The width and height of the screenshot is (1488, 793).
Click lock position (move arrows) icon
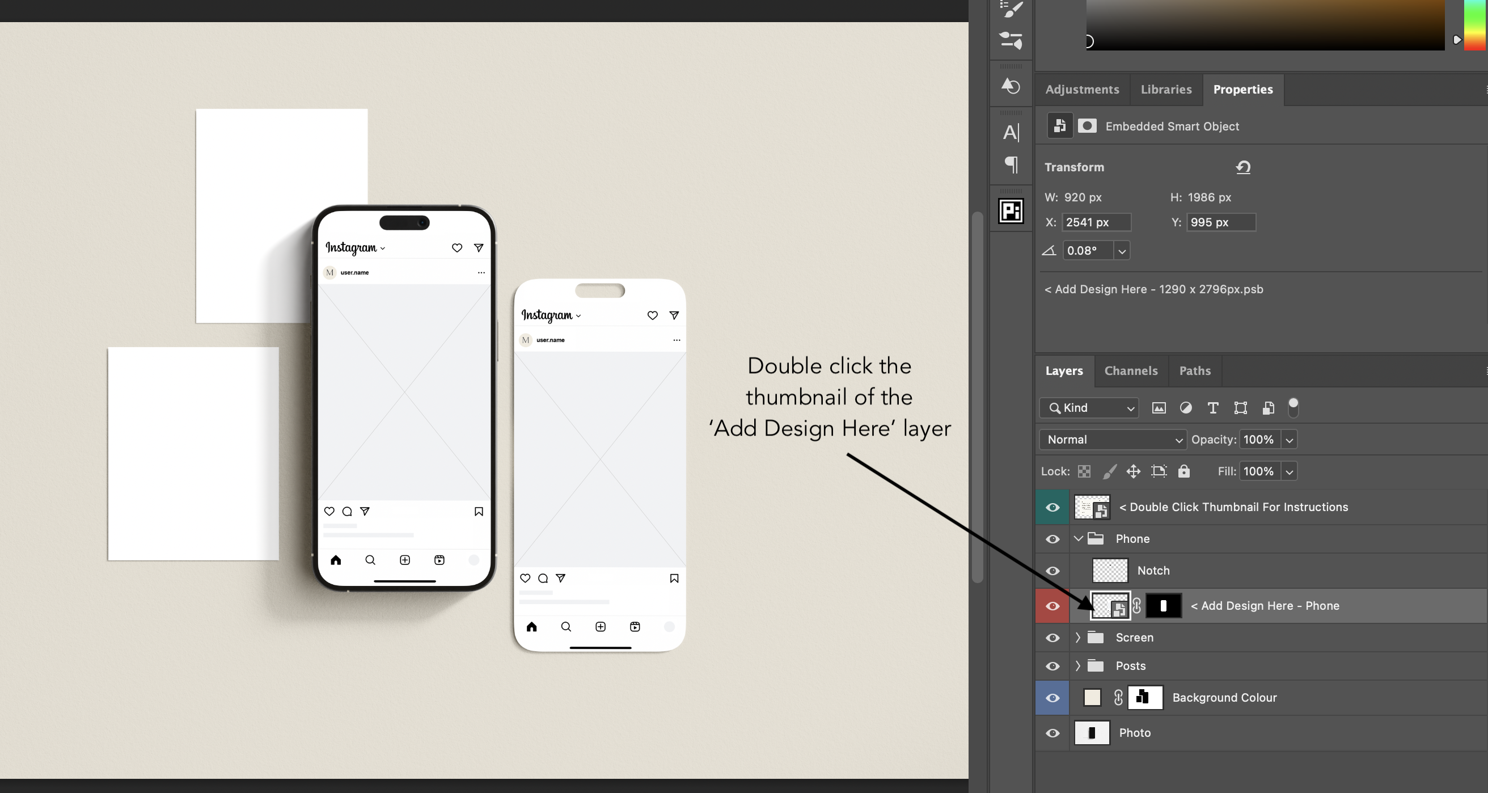coord(1133,471)
